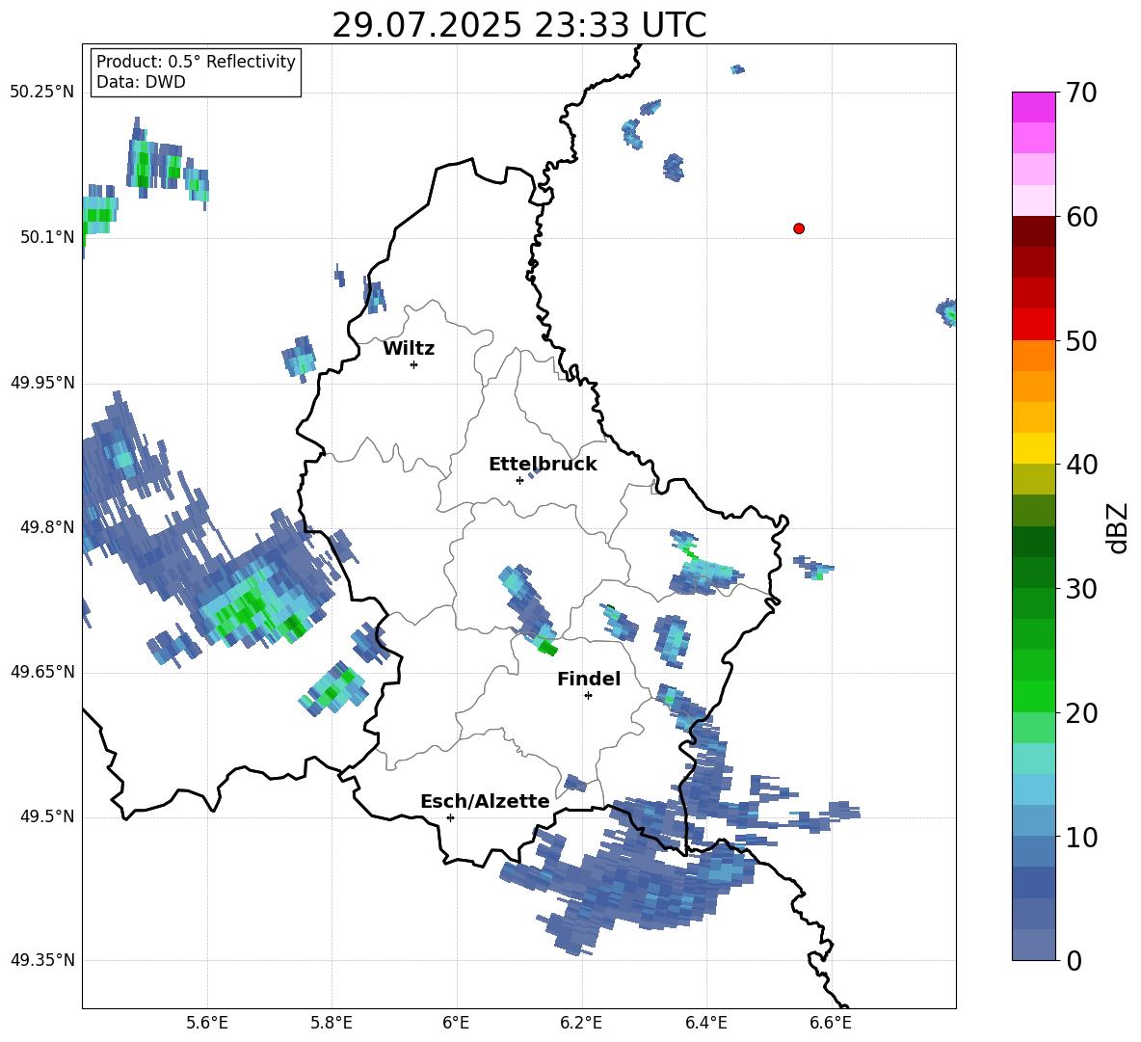Click the Data: DWD text
This screenshot has width=1141, height=1042.
(141, 82)
